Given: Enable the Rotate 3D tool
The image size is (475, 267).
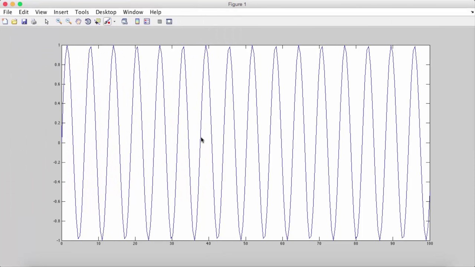Looking at the screenshot, I should pyautogui.click(x=88, y=22).
